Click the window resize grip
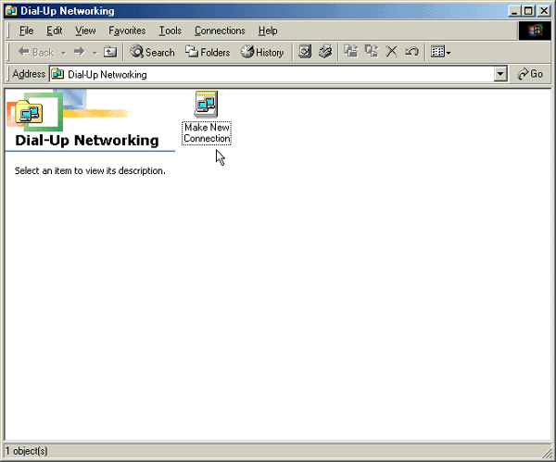 tap(547, 453)
